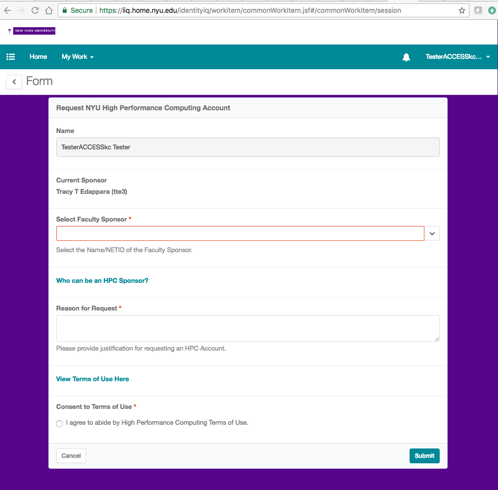Select the agree to Terms of Use radio button
This screenshot has width=498, height=490.
pos(59,424)
